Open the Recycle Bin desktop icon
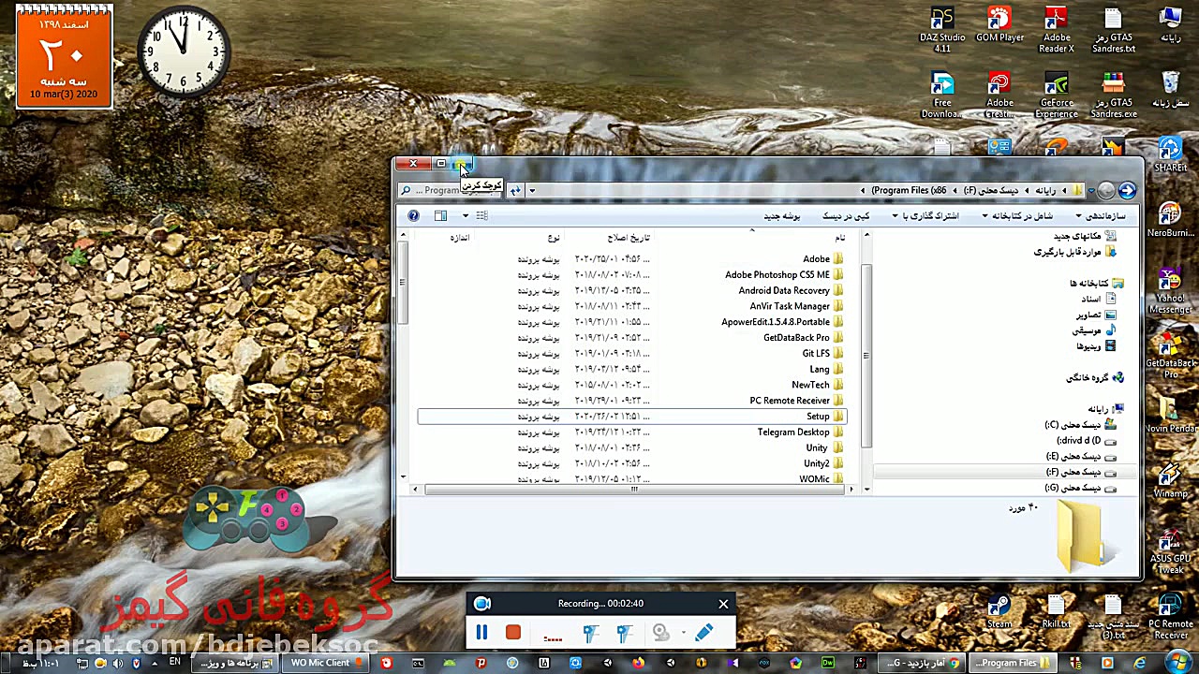Viewport: 1199px width, 674px height. [x=1170, y=90]
